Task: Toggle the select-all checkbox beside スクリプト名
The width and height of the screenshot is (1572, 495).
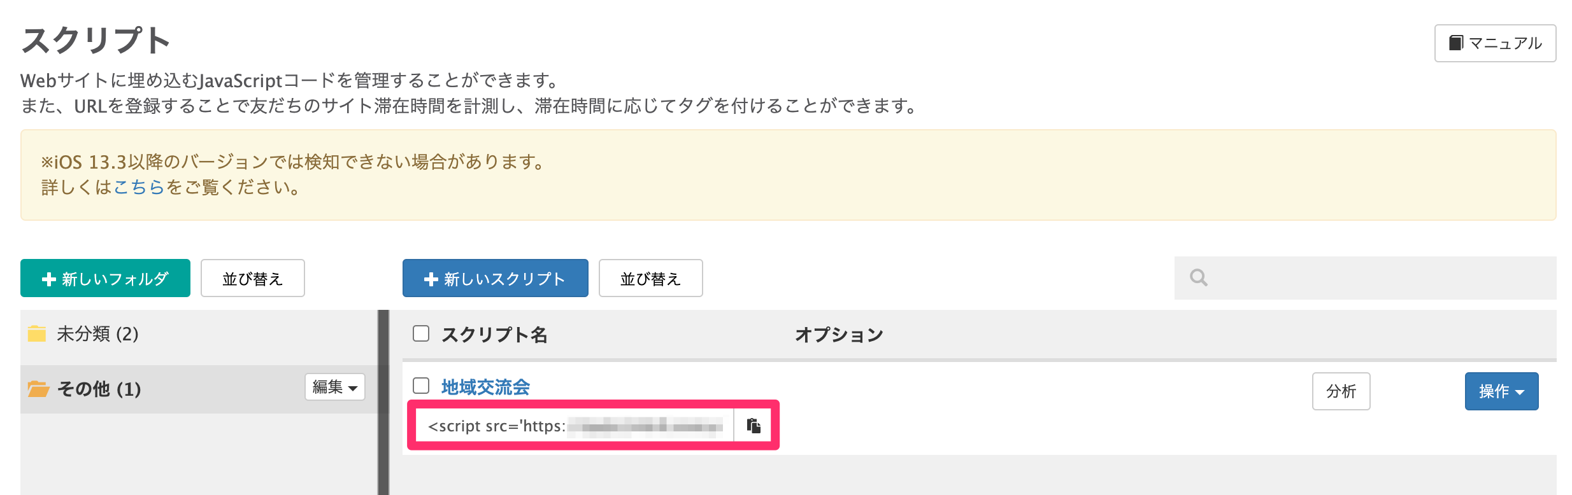Action: (x=421, y=334)
